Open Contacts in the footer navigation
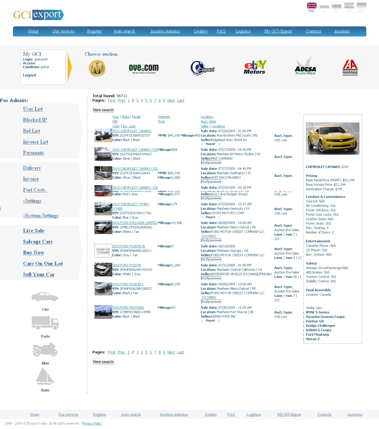The height and width of the screenshot is (429, 379). click(324, 414)
